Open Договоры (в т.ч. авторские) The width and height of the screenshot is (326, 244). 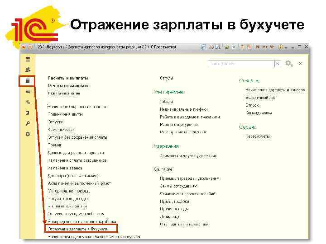[x=73, y=175]
